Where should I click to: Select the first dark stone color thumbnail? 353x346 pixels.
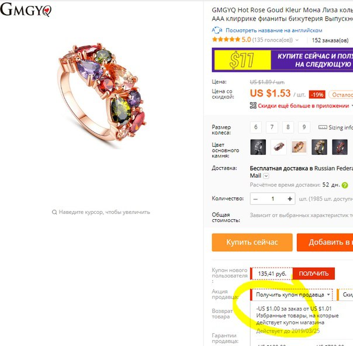pyautogui.click(x=258, y=147)
